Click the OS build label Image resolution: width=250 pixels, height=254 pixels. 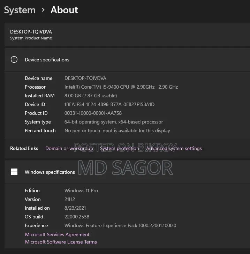tap(34, 217)
